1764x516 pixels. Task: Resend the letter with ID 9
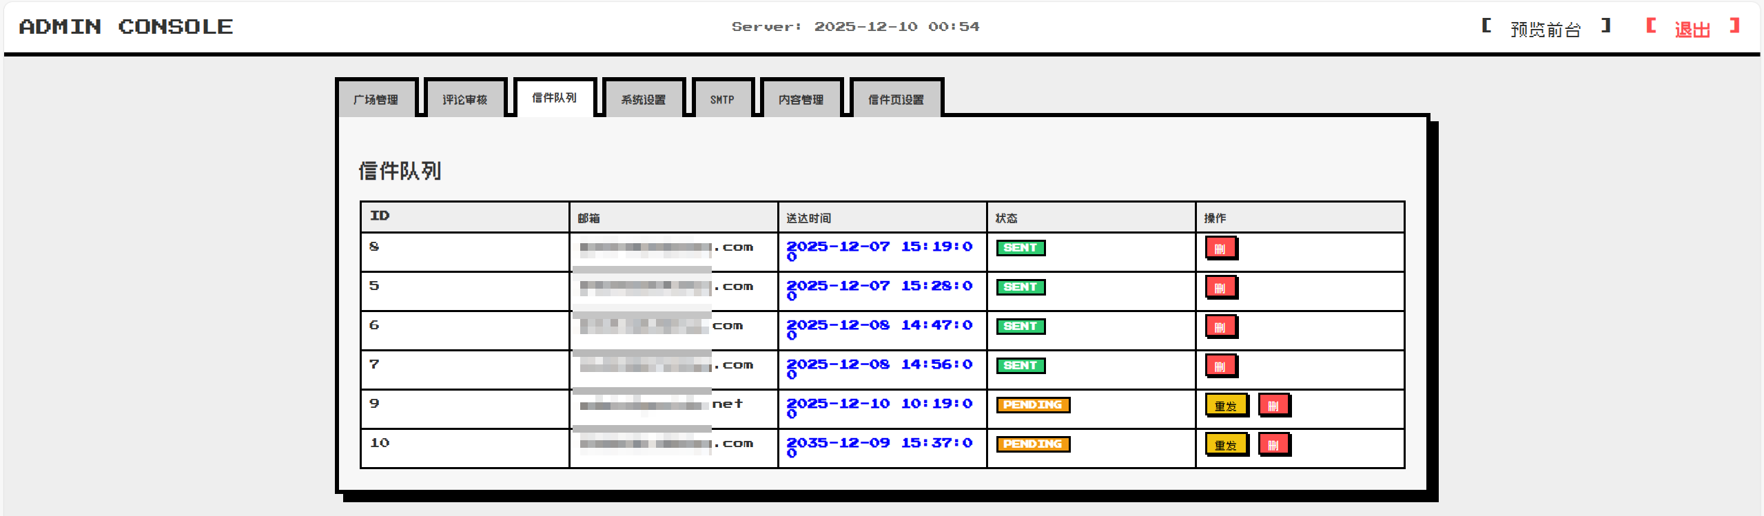pyautogui.click(x=1226, y=405)
